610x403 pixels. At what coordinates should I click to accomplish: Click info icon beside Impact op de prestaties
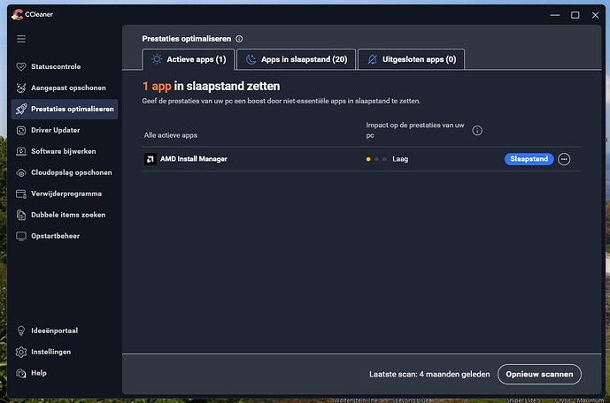pyautogui.click(x=477, y=131)
